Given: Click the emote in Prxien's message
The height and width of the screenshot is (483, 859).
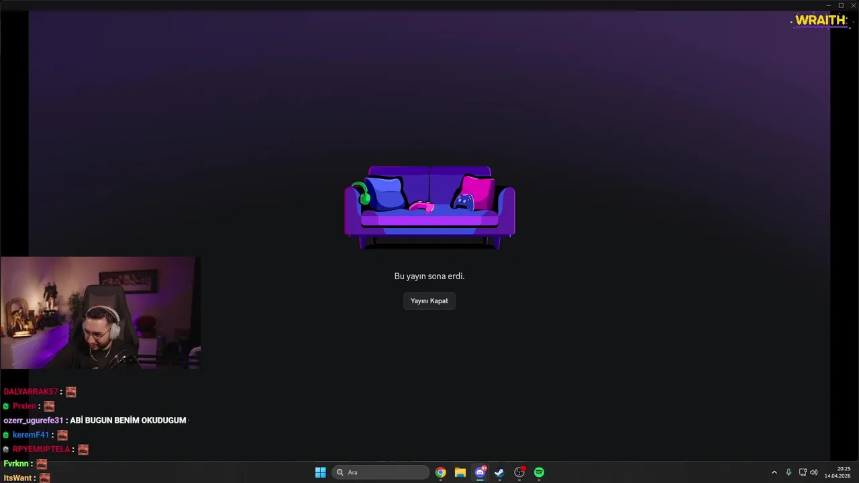Looking at the screenshot, I should pos(49,406).
